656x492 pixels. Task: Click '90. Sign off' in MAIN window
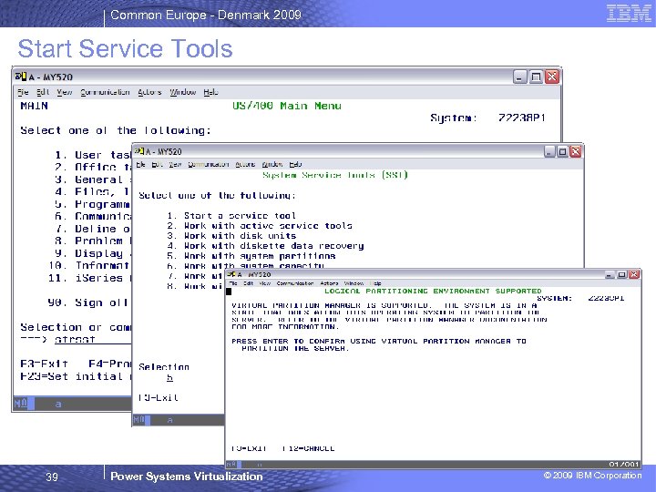(87, 302)
